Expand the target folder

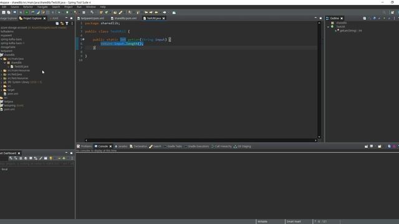click(x=2, y=90)
